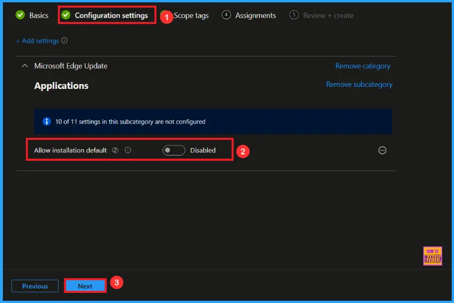
Task: Open info tooltip for Allow installation default
Action: pyautogui.click(x=128, y=150)
